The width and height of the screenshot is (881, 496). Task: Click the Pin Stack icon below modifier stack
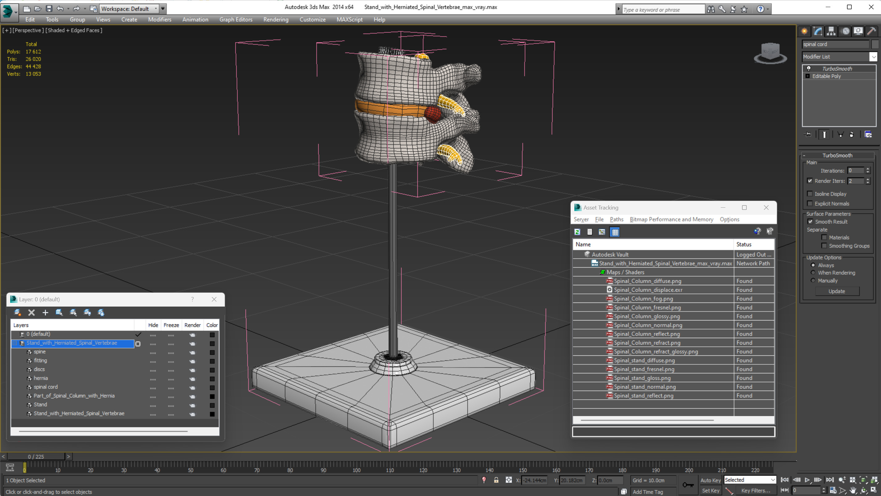808,134
